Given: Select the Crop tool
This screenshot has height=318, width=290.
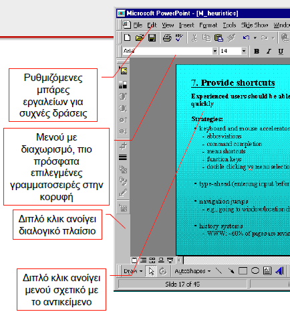Looking at the screenshot, I should [123, 146].
